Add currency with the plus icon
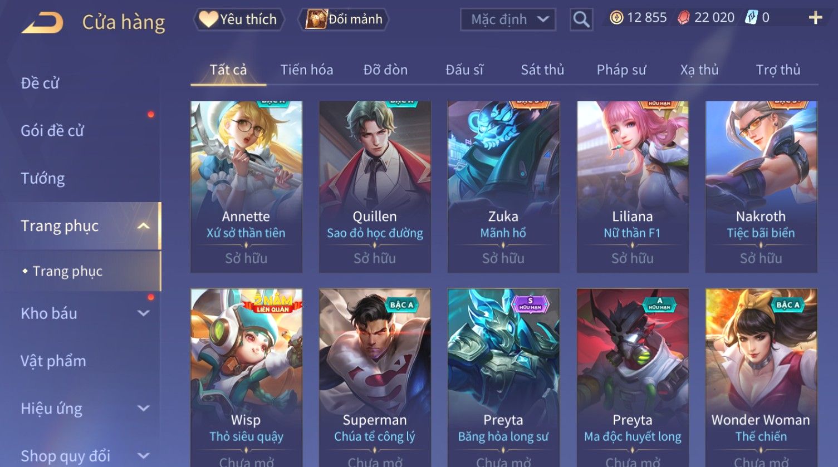 [x=815, y=18]
